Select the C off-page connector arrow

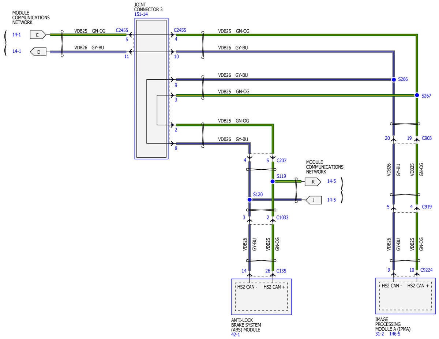38,35
